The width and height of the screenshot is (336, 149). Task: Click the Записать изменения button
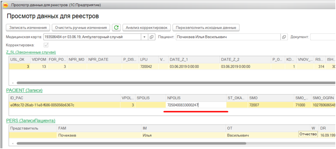28,28
